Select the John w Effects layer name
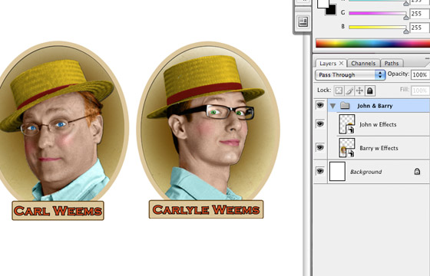Screen dimensions: 430x276 point(378,124)
